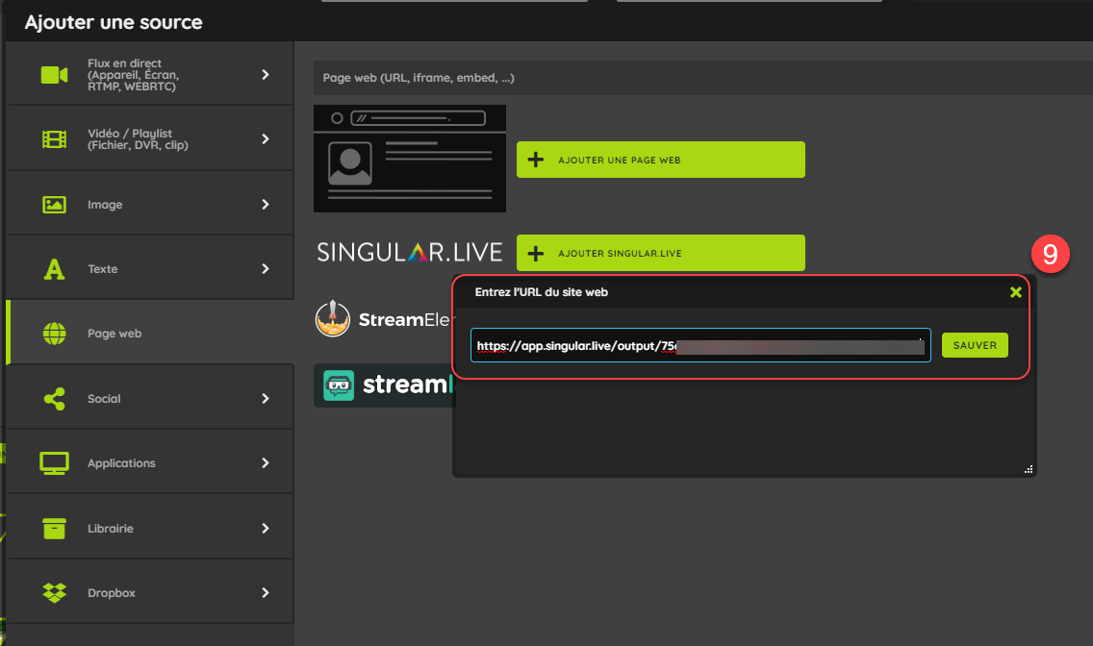This screenshot has width=1093, height=646.
Task: Click the web page preview thumbnail
Action: click(x=410, y=159)
